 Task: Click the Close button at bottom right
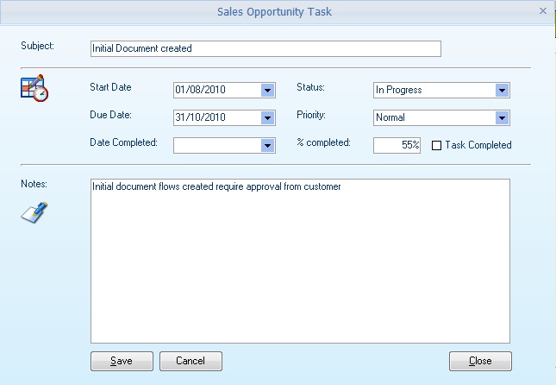480,361
